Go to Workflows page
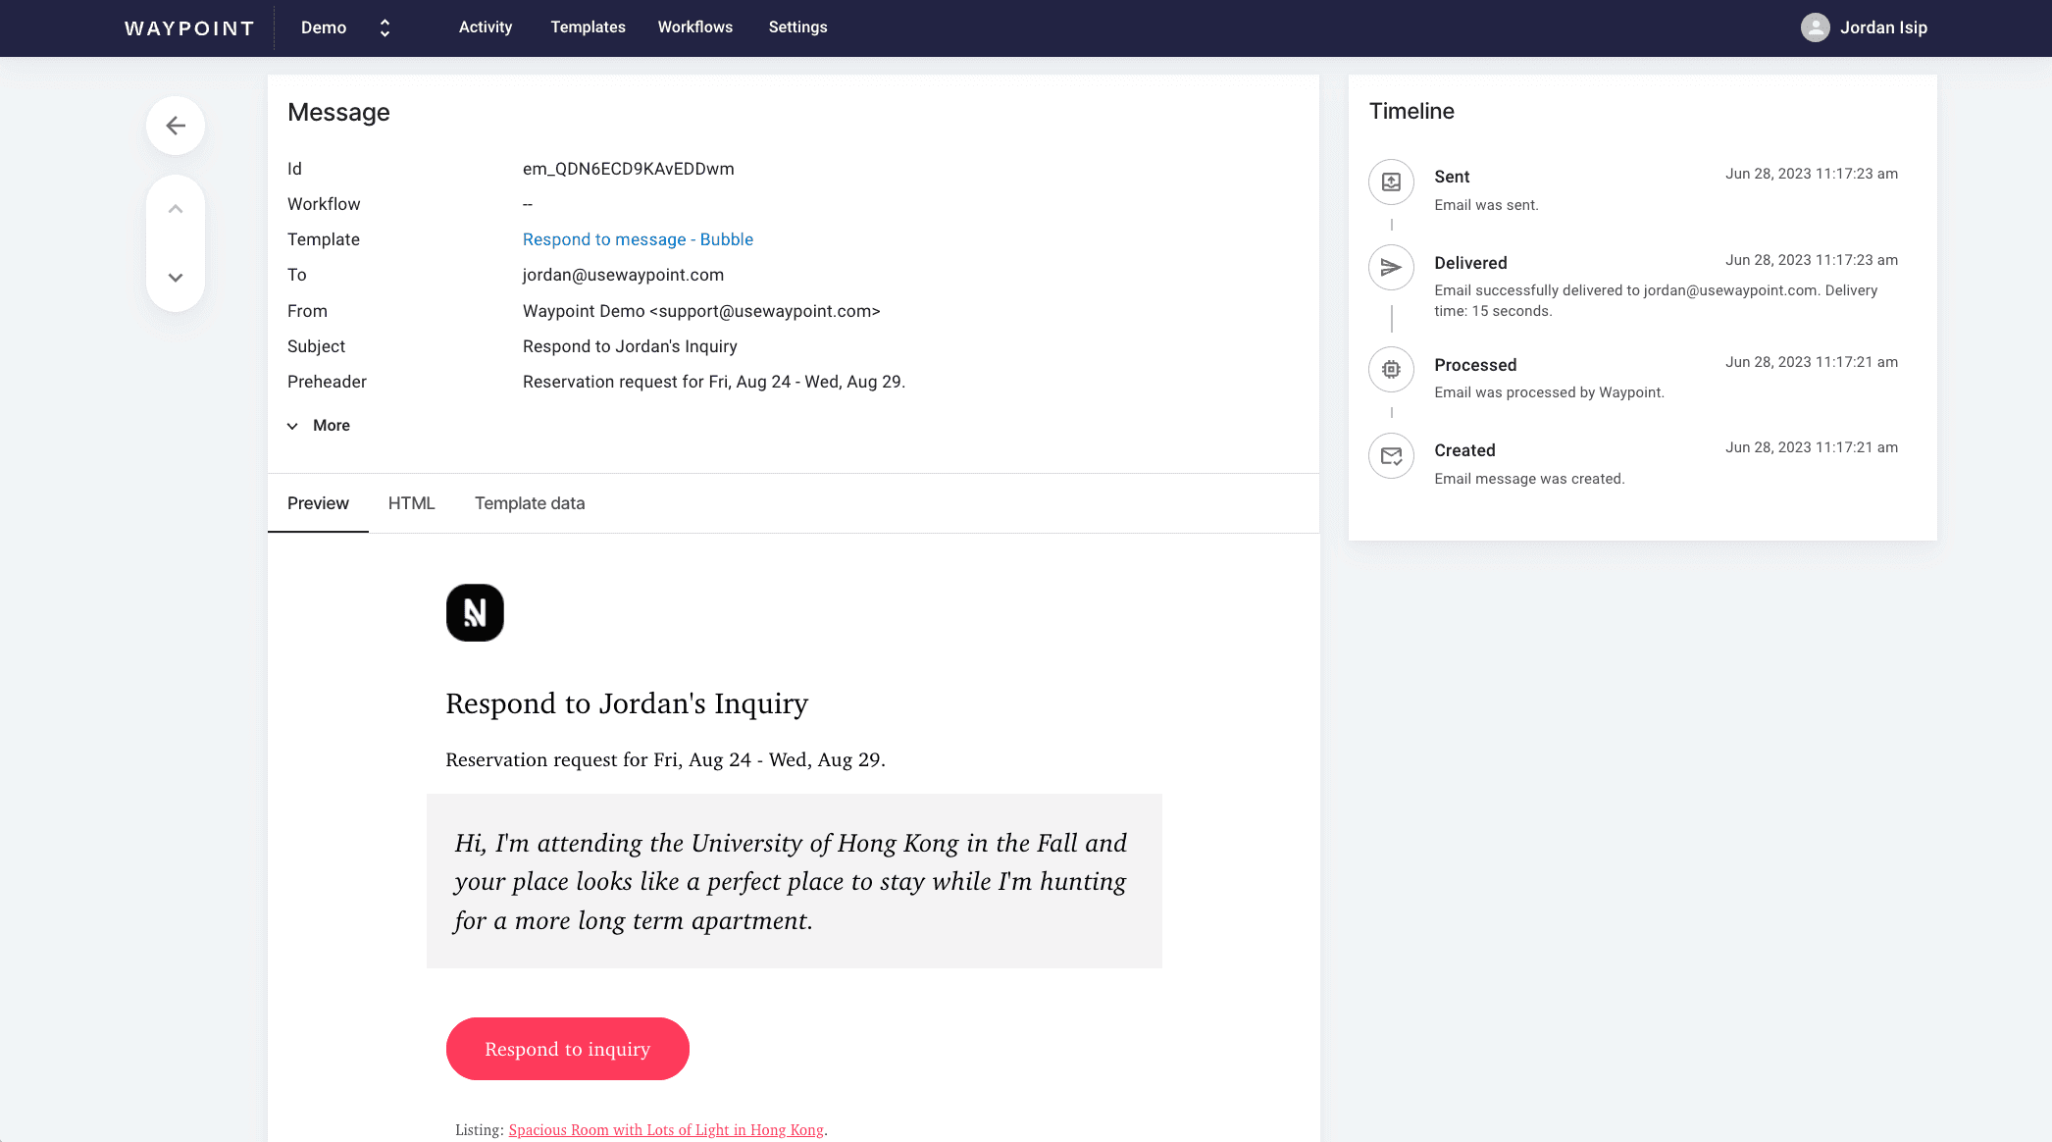 [x=694, y=27]
